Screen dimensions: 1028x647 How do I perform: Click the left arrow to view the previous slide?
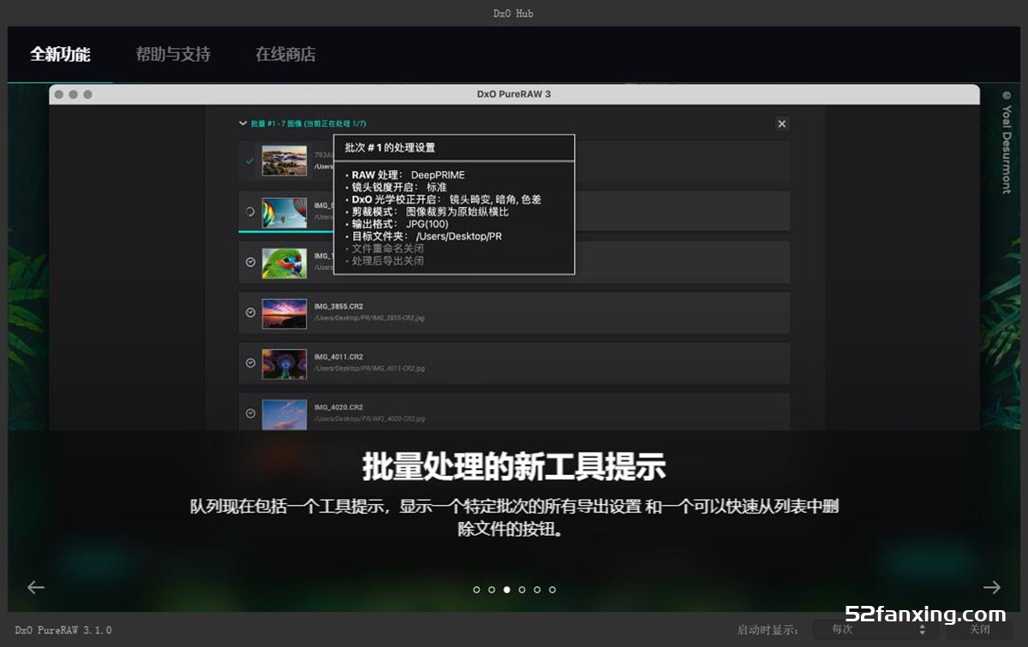pyautogui.click(x=35, y=587)
